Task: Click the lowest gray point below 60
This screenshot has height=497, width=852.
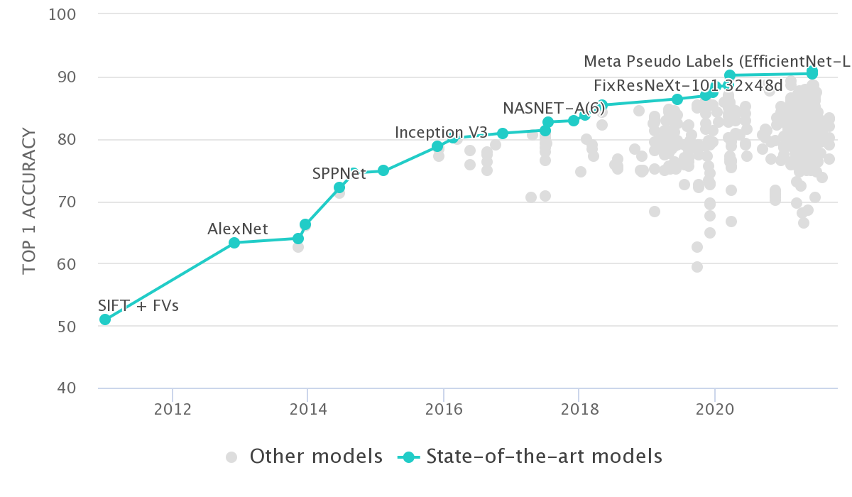Action: (x=697, y=267)
